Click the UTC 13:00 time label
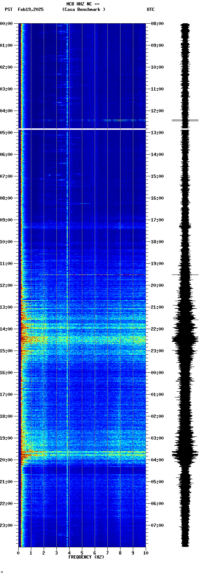This screenshot has width=201, height=576. coord(157,133)
